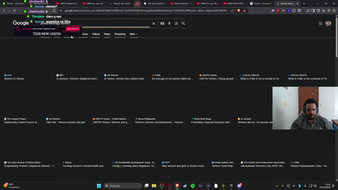Open the on-screen keyboard input tool
338x190 pixels.
[162, 23]
